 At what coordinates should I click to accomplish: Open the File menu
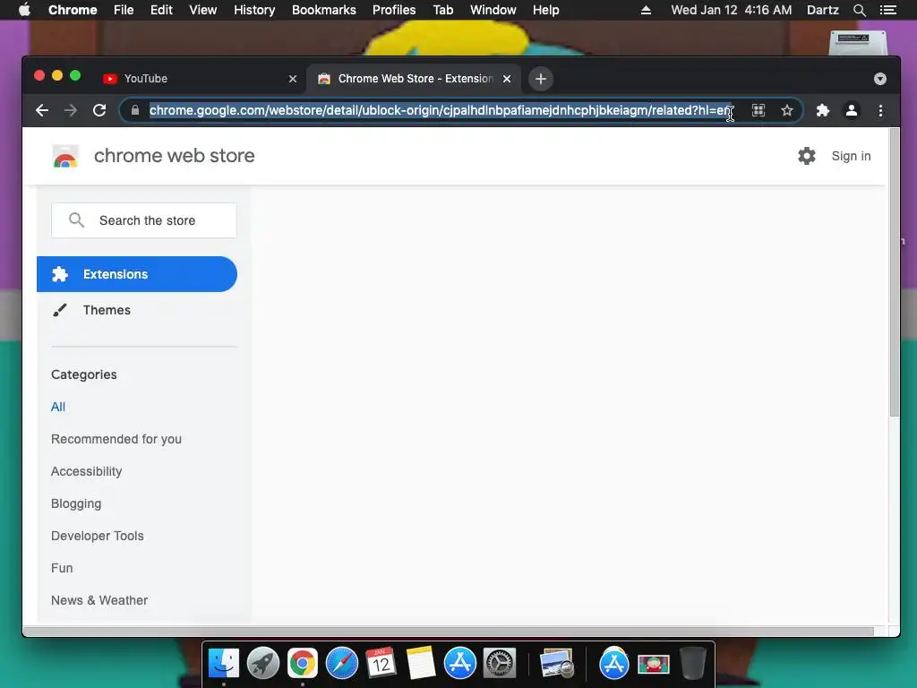tap(124, 10)
